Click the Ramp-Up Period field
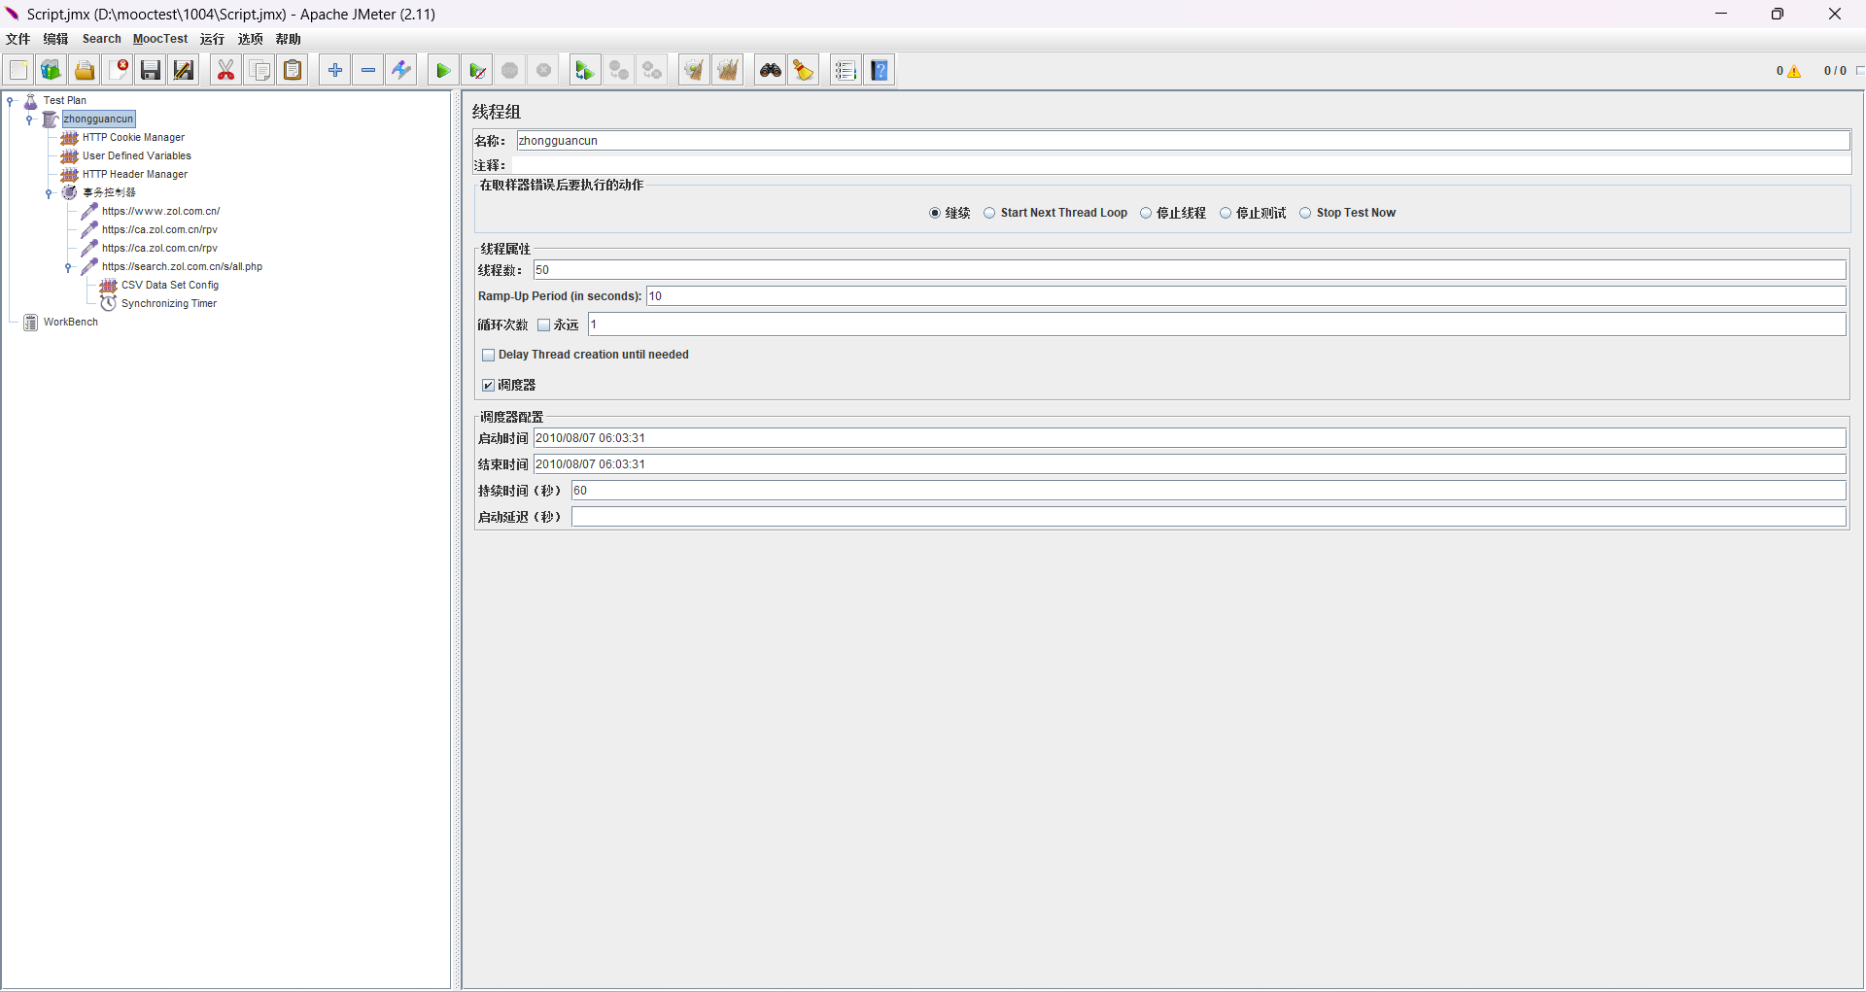Image resolution: width=1866 pixels, height=992 pixels. (x=1246, y=296)
